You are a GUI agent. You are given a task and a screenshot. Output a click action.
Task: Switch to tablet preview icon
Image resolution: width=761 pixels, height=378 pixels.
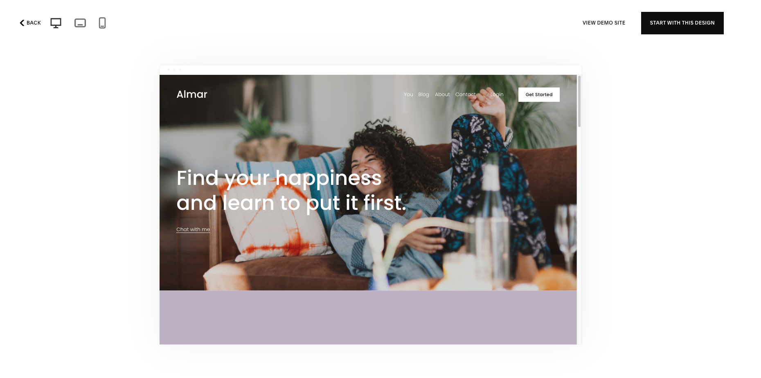(80, 23)
